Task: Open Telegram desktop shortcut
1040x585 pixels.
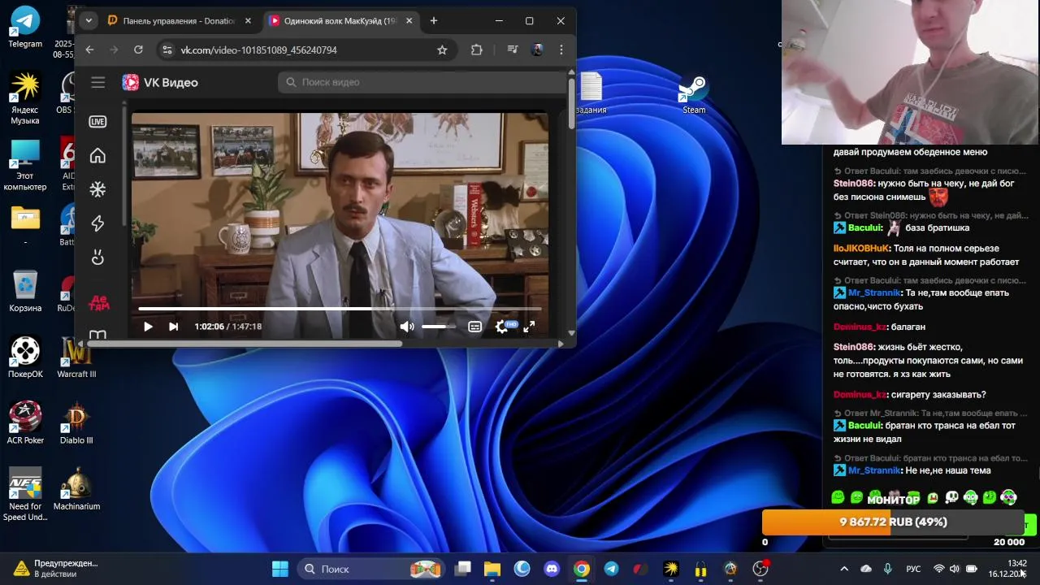Action: (25, 27)
